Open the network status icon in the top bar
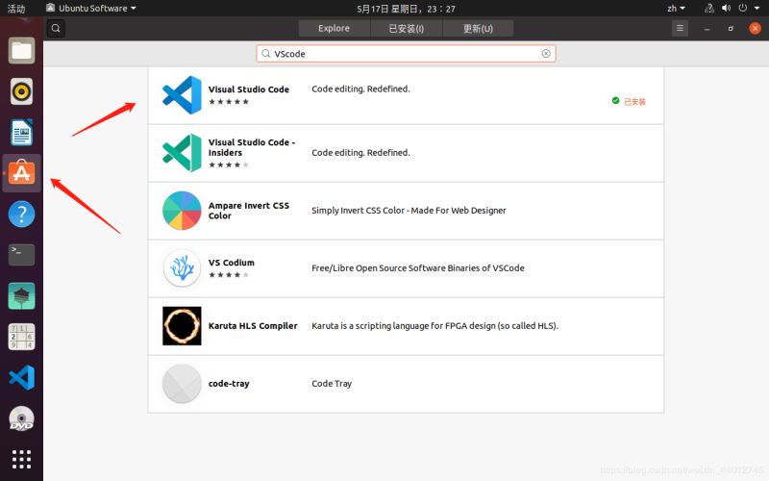 point(709,8)
